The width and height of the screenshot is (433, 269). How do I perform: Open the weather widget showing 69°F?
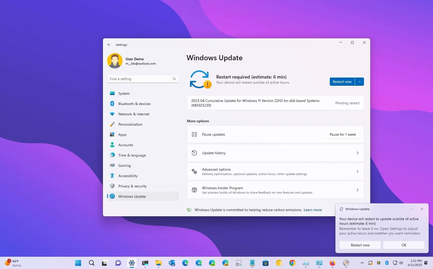click(13, 263)
